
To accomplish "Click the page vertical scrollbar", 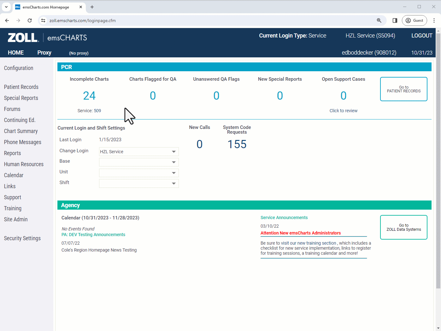I will [438, 161].
